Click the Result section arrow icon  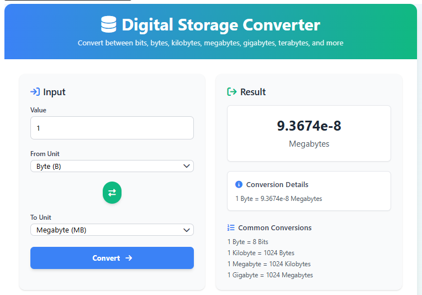[232, 92]
